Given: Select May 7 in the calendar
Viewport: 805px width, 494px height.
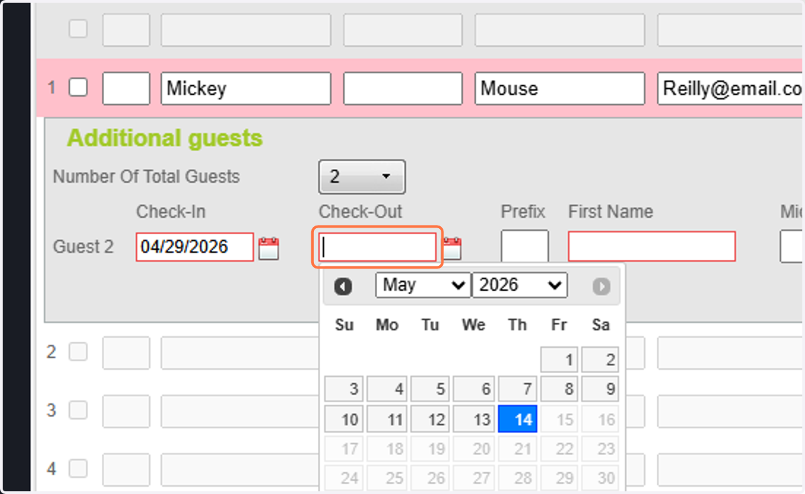Looking at the screenshot, I should [517, 389].
